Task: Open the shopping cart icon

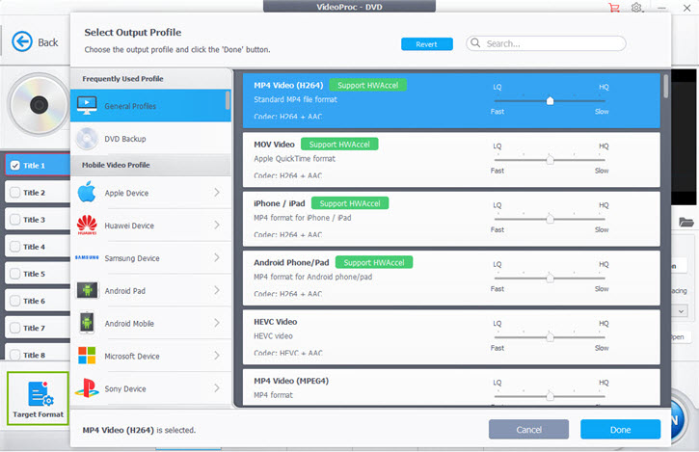Action: (x=614, y=8)
